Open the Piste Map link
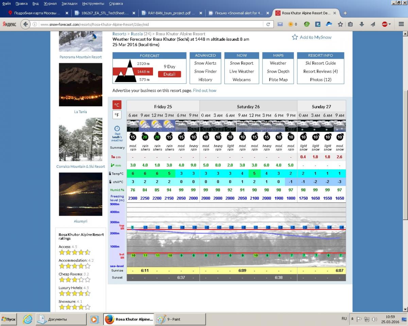 [x=278, y=80]
